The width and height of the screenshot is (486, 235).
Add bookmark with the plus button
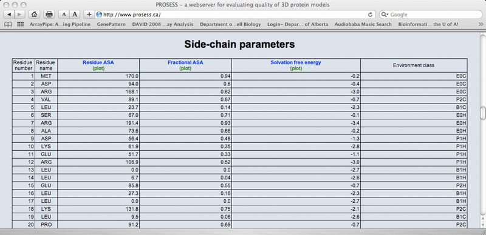(x=89, y=14)
